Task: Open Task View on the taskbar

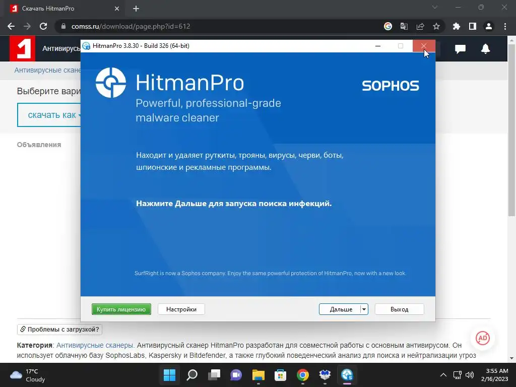Action: point(214,375)
